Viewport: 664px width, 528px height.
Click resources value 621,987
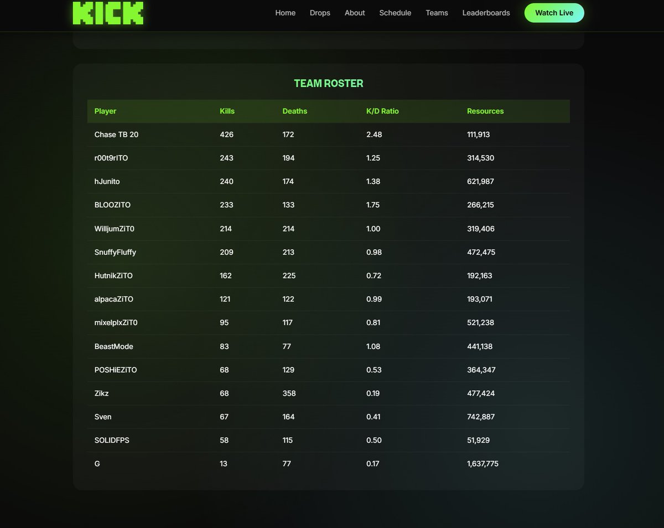coord(480,182)
